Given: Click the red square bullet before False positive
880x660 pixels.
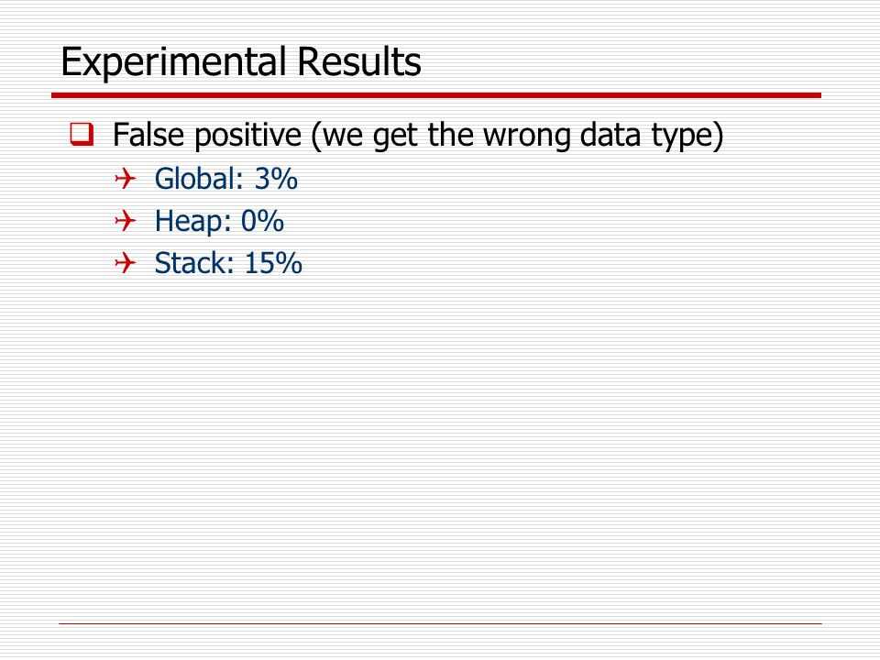Looking at the screenshot, I should pos(82,134).
